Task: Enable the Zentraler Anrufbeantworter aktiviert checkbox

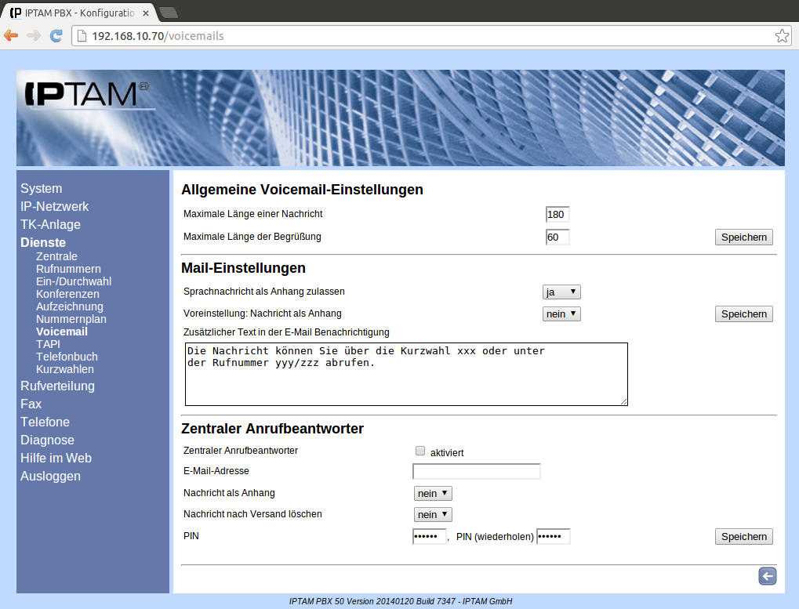Action: coord(420,451)
